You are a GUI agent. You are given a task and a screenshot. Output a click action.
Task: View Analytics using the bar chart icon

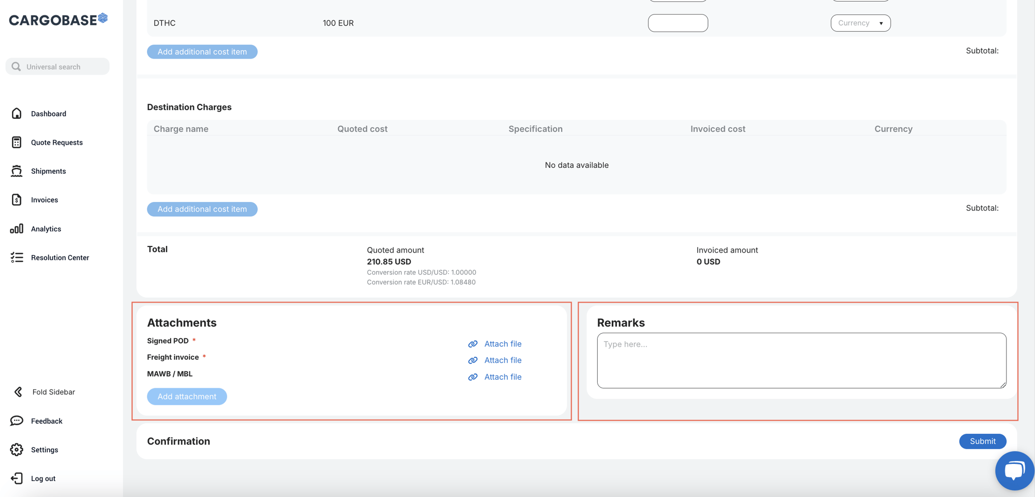click(x=17, y=228)
